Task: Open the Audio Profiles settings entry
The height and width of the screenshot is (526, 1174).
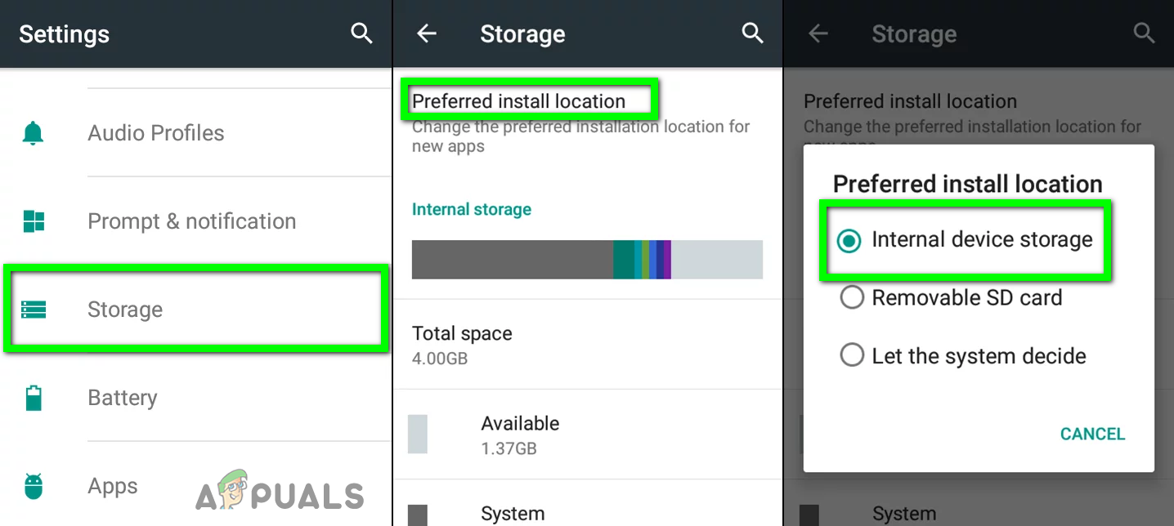Action: coord(155,133)
